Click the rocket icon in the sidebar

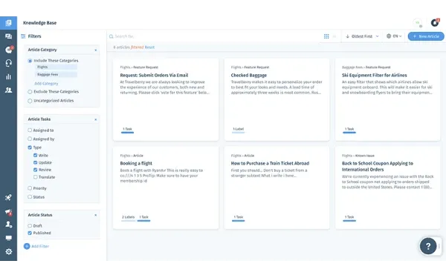(x=8, y=197)
